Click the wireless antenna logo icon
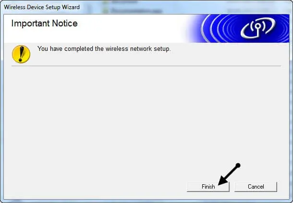The height and width of the screenshot is (203, 293). click(258, 28)
